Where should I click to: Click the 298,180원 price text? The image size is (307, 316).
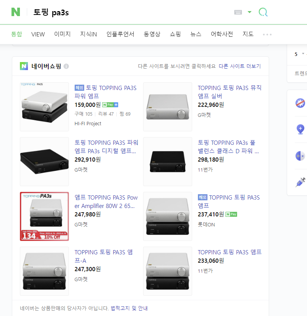211,160
